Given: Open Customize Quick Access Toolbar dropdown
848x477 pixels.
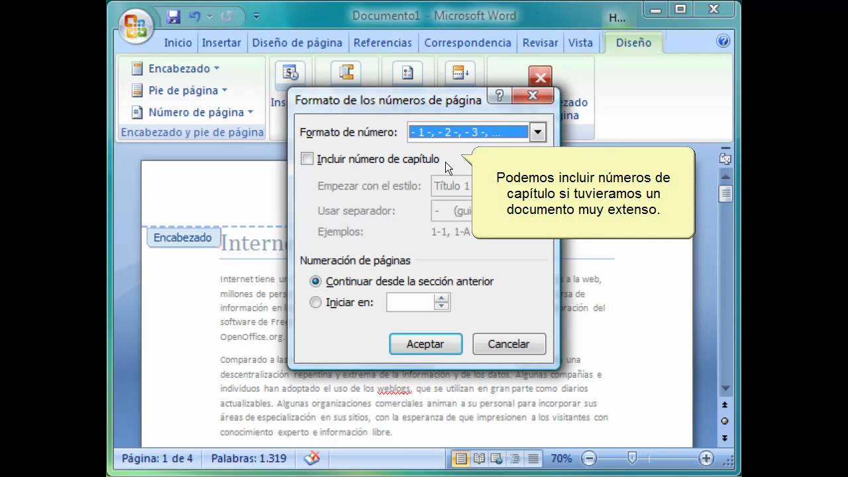Looking at the screenshot, I should click(x=256, y=16).
